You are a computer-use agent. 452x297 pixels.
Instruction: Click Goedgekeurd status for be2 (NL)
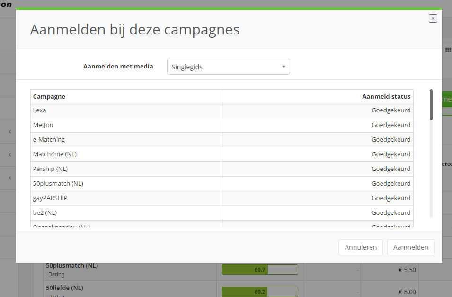point(391,213)
